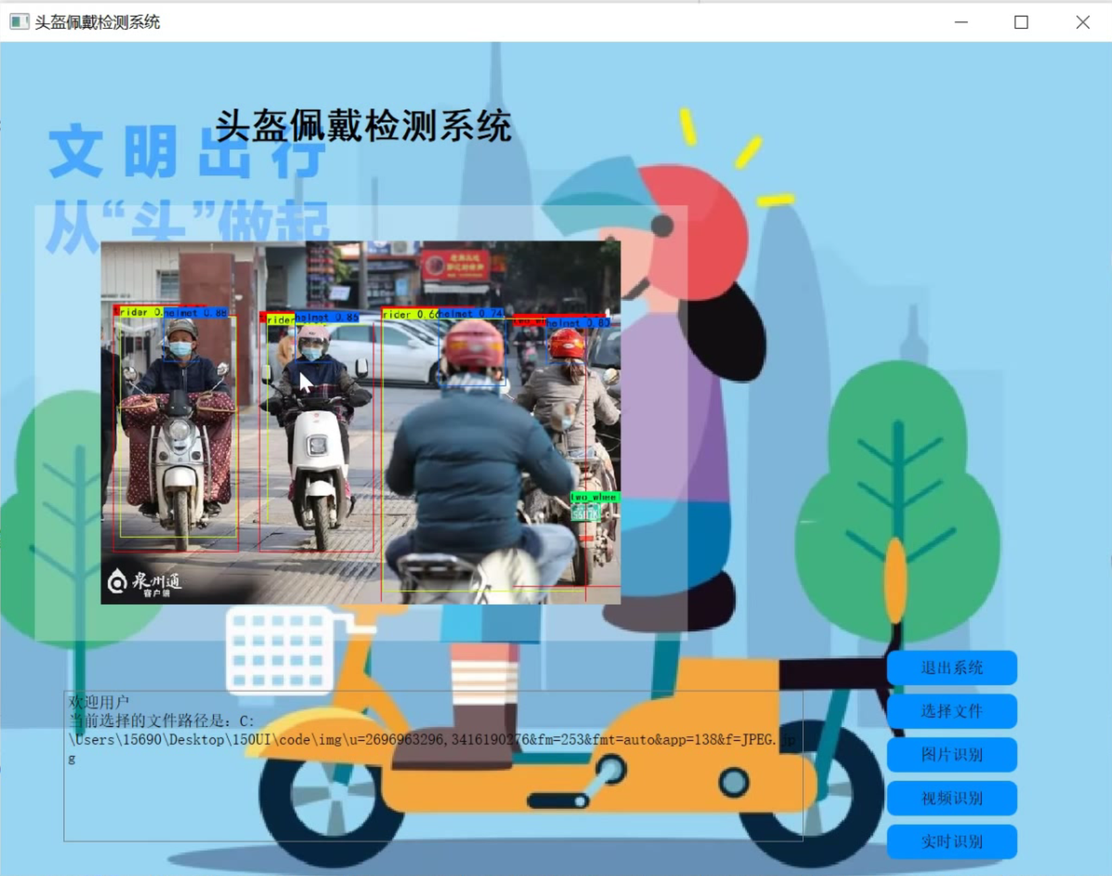Click the 退出系统 button
Viewport: 1112px width, 876px height.
(x=951, y=668)
